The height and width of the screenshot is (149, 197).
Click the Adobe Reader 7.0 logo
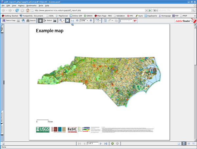(x=186, y=21)
